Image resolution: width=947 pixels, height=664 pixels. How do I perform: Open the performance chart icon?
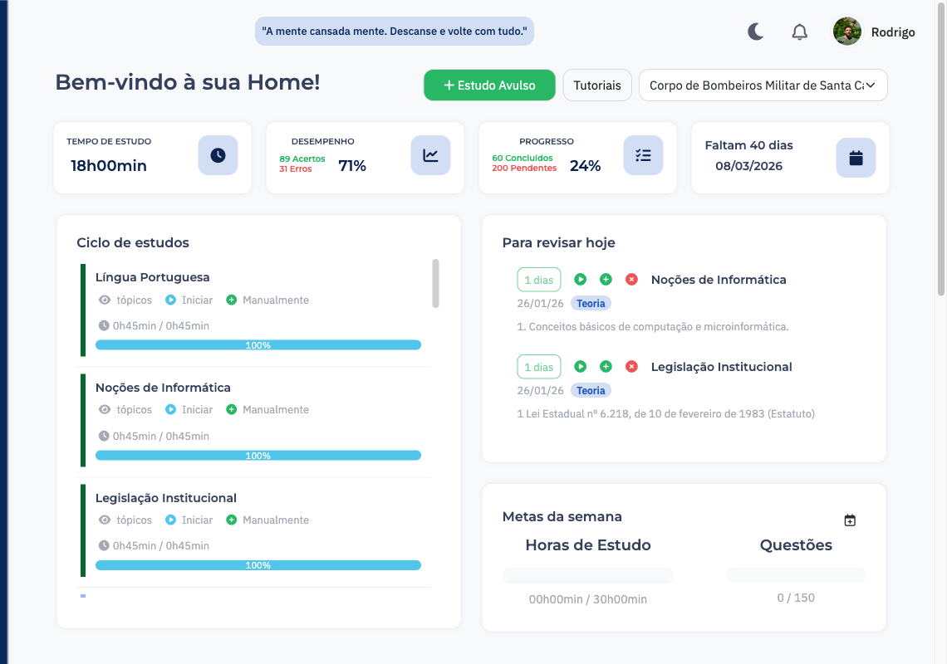(x=430, y=155)
